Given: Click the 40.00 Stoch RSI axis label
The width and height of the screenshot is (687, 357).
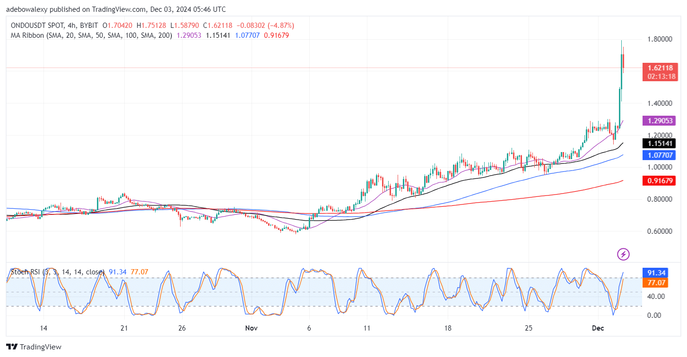Looking at the screenshot, I should click(656, 297).
